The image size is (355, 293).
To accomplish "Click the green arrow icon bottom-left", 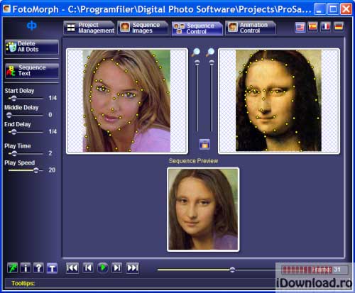I will (x=12, y=268).
